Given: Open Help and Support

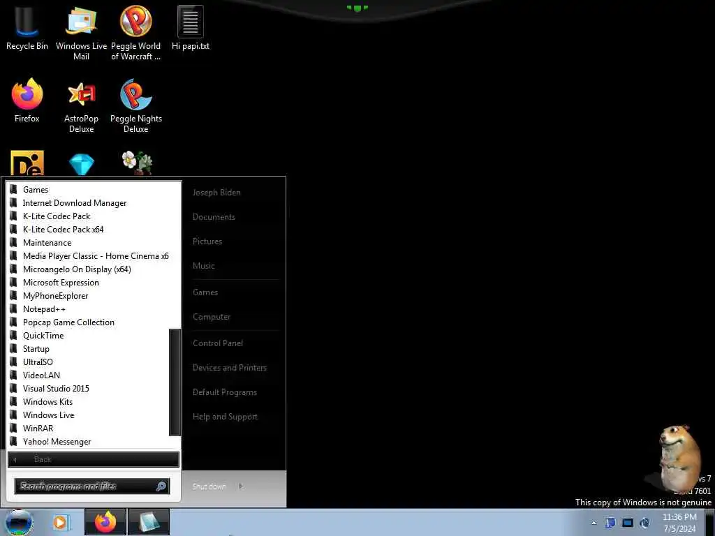Looking at the screenshot, I should (x=226, y=416).
